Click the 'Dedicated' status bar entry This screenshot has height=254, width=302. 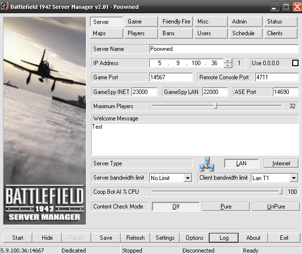click(74, 251)
